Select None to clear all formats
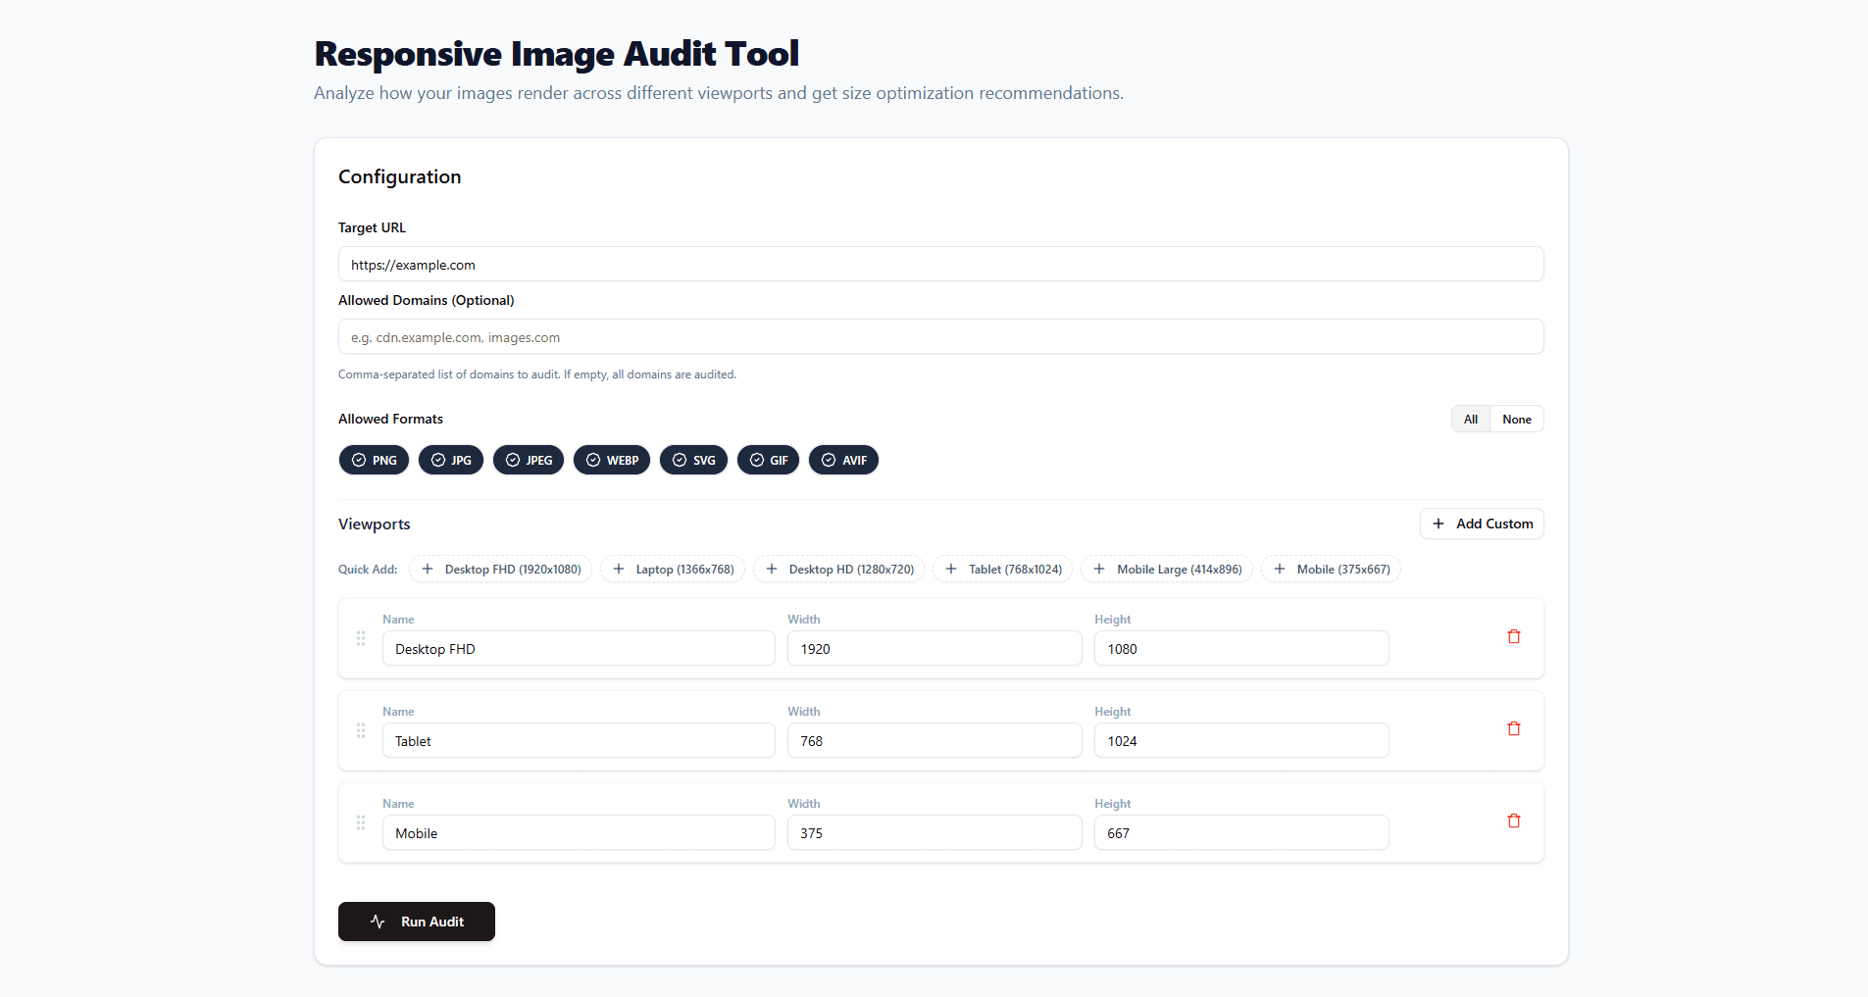This screenshot has height=997, width=1868. click(x=1516, y=419)
